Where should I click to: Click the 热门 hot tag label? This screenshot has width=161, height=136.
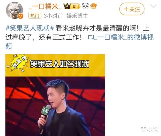(x=35, y=16)
